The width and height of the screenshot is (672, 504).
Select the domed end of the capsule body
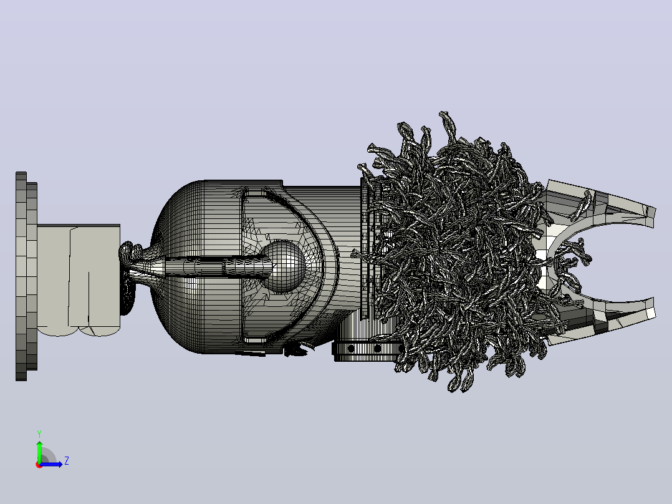[178, 266]
